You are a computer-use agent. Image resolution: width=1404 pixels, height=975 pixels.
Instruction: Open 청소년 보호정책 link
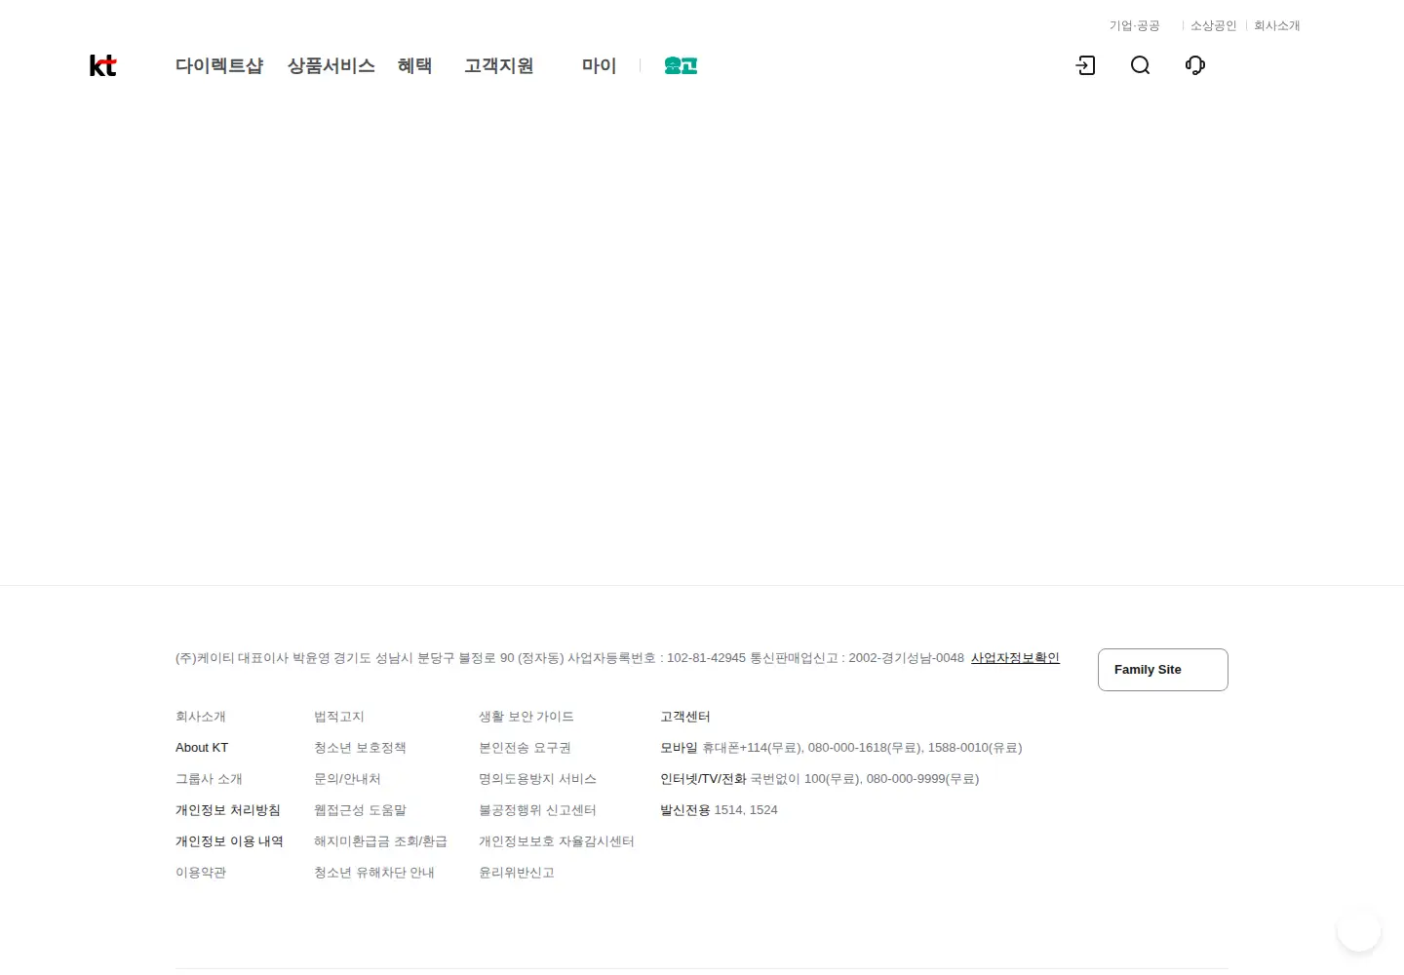pos(360,748)
